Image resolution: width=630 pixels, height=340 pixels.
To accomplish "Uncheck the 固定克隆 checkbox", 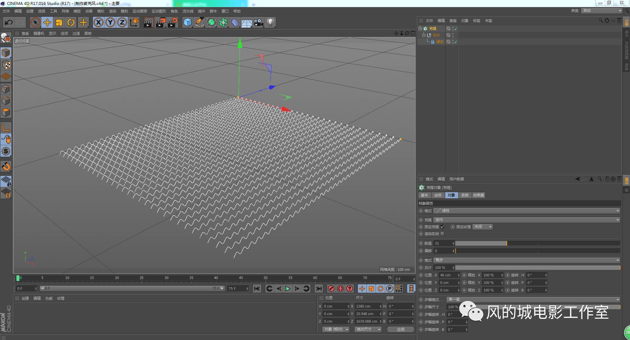I will pyautogui.click(x=443, y=227).
